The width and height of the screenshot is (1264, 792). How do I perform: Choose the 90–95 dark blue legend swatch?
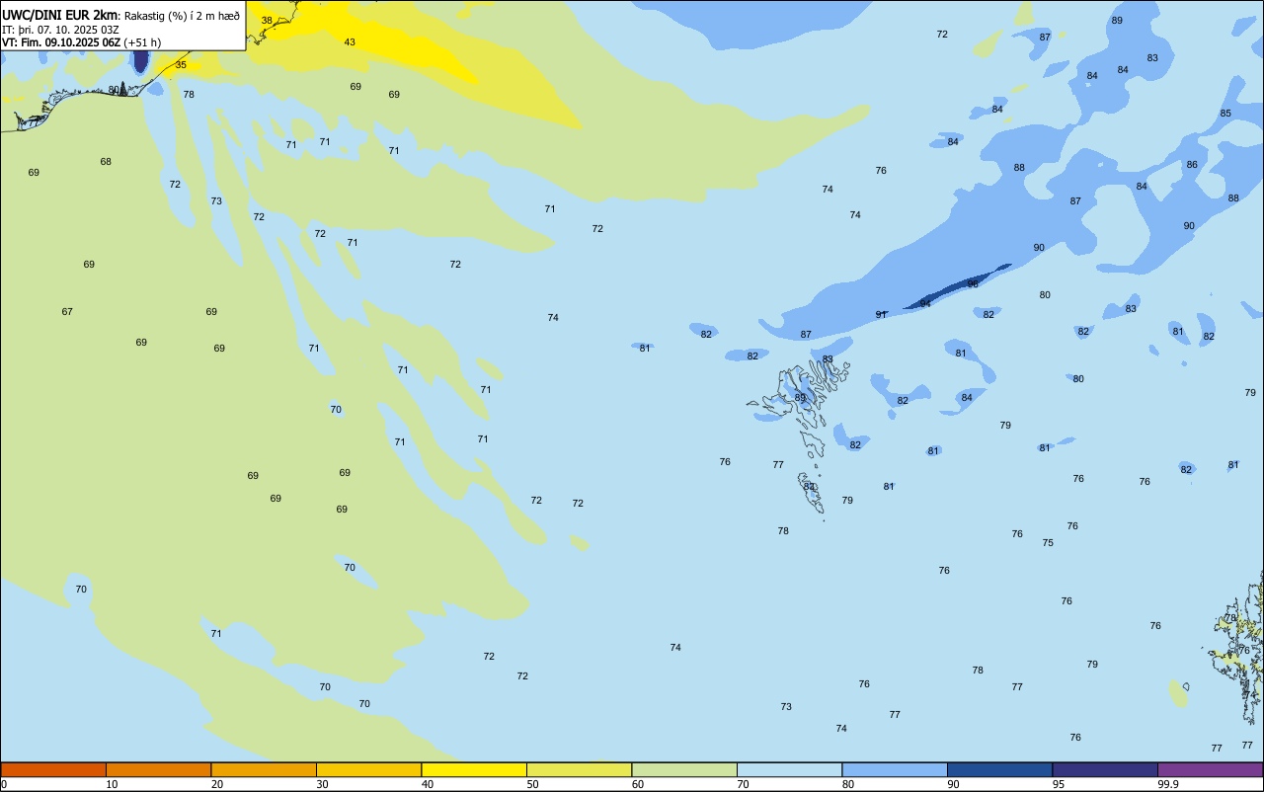coord(999,769)
